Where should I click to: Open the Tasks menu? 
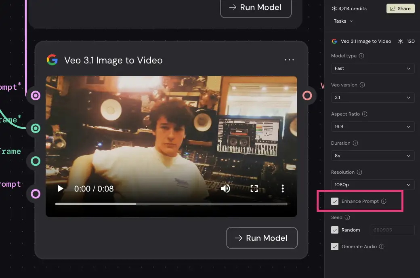(x=343, y=21)
